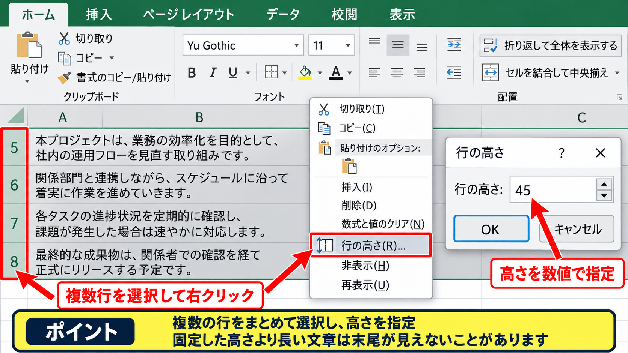
Task: Open the font size 11 dropdown
Action: [348, 45]
